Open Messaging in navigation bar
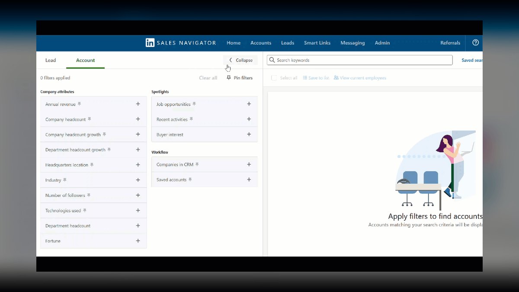Viewport: 519px width, 292px height. coord(352,43)
